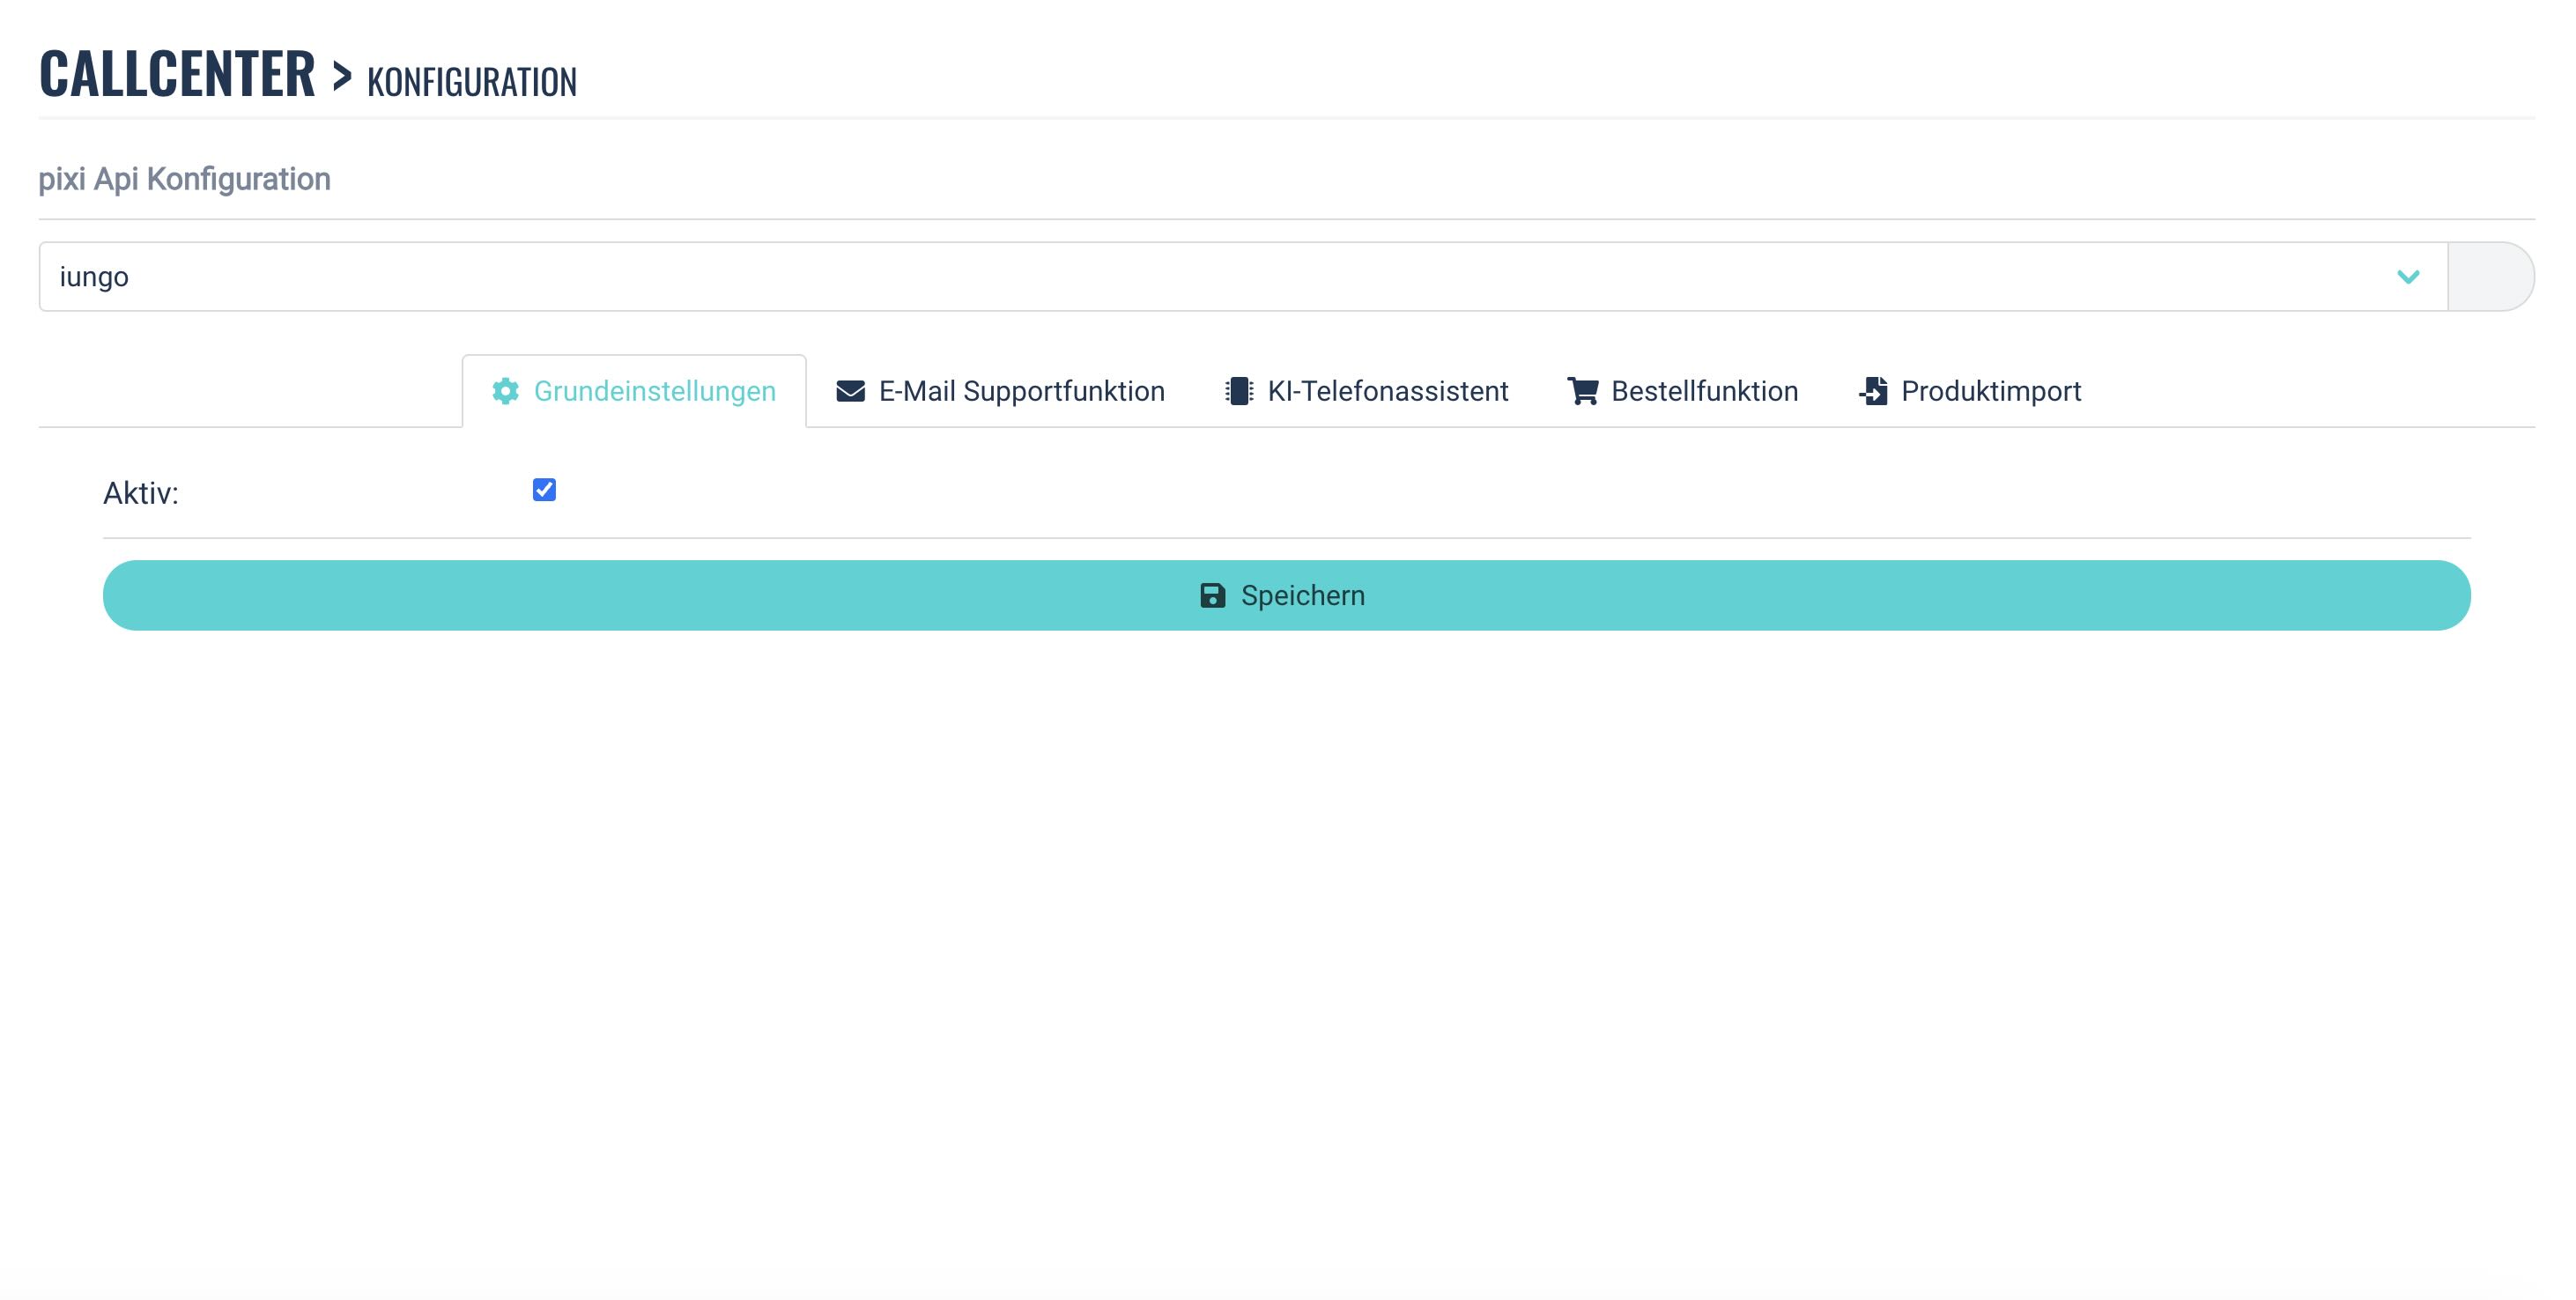Screen dimensions: 2576x1300
Task: Switch to the Produktimport tab
Action: [1990, 391]
